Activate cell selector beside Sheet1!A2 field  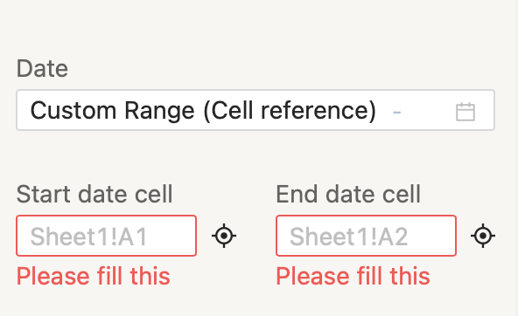pos(483,236)
